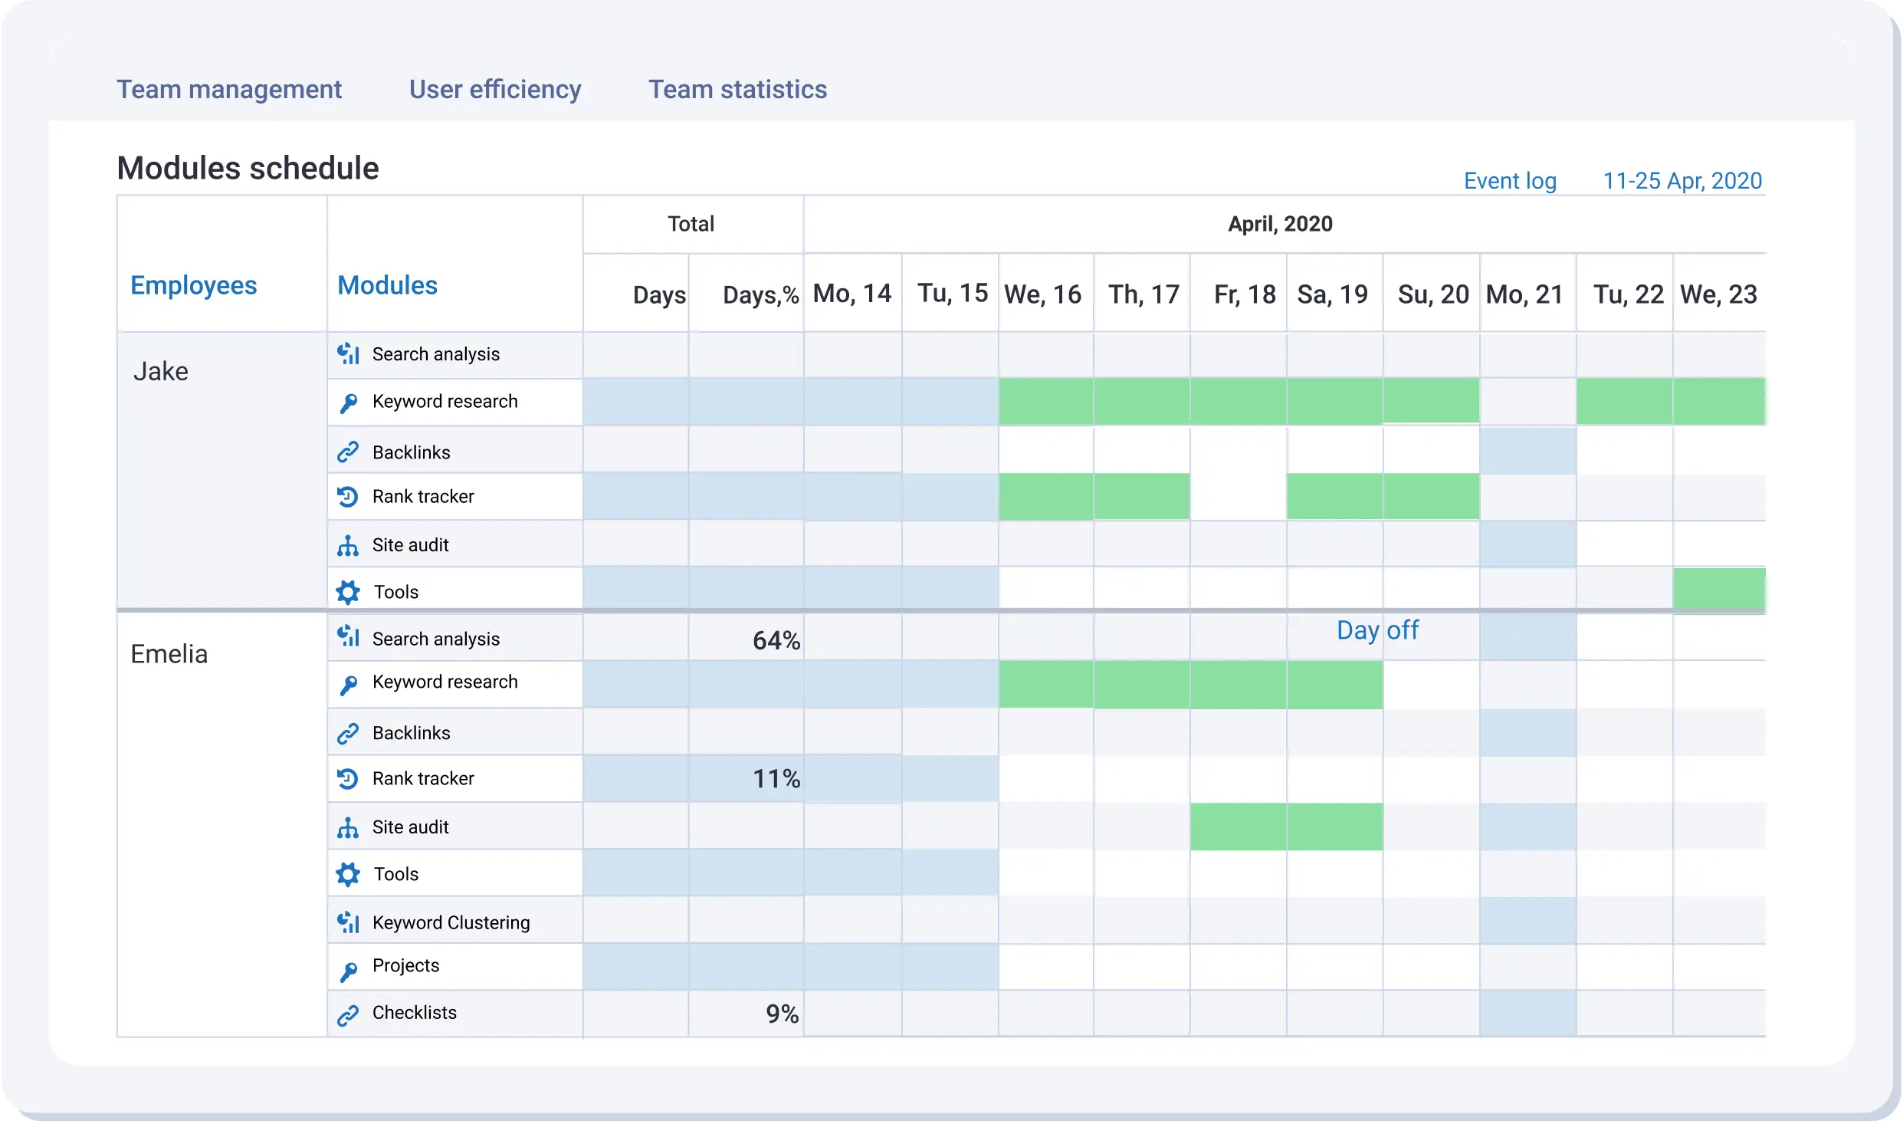Viewport: 1903px width, 1124px height.
Task: Click the green Keyword research bar on We, 16
Action: pos(1045,402)
